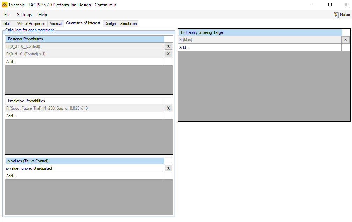Open the Notes panel icon
Viewport: 352px width, 222px height.
coord(337,15)
